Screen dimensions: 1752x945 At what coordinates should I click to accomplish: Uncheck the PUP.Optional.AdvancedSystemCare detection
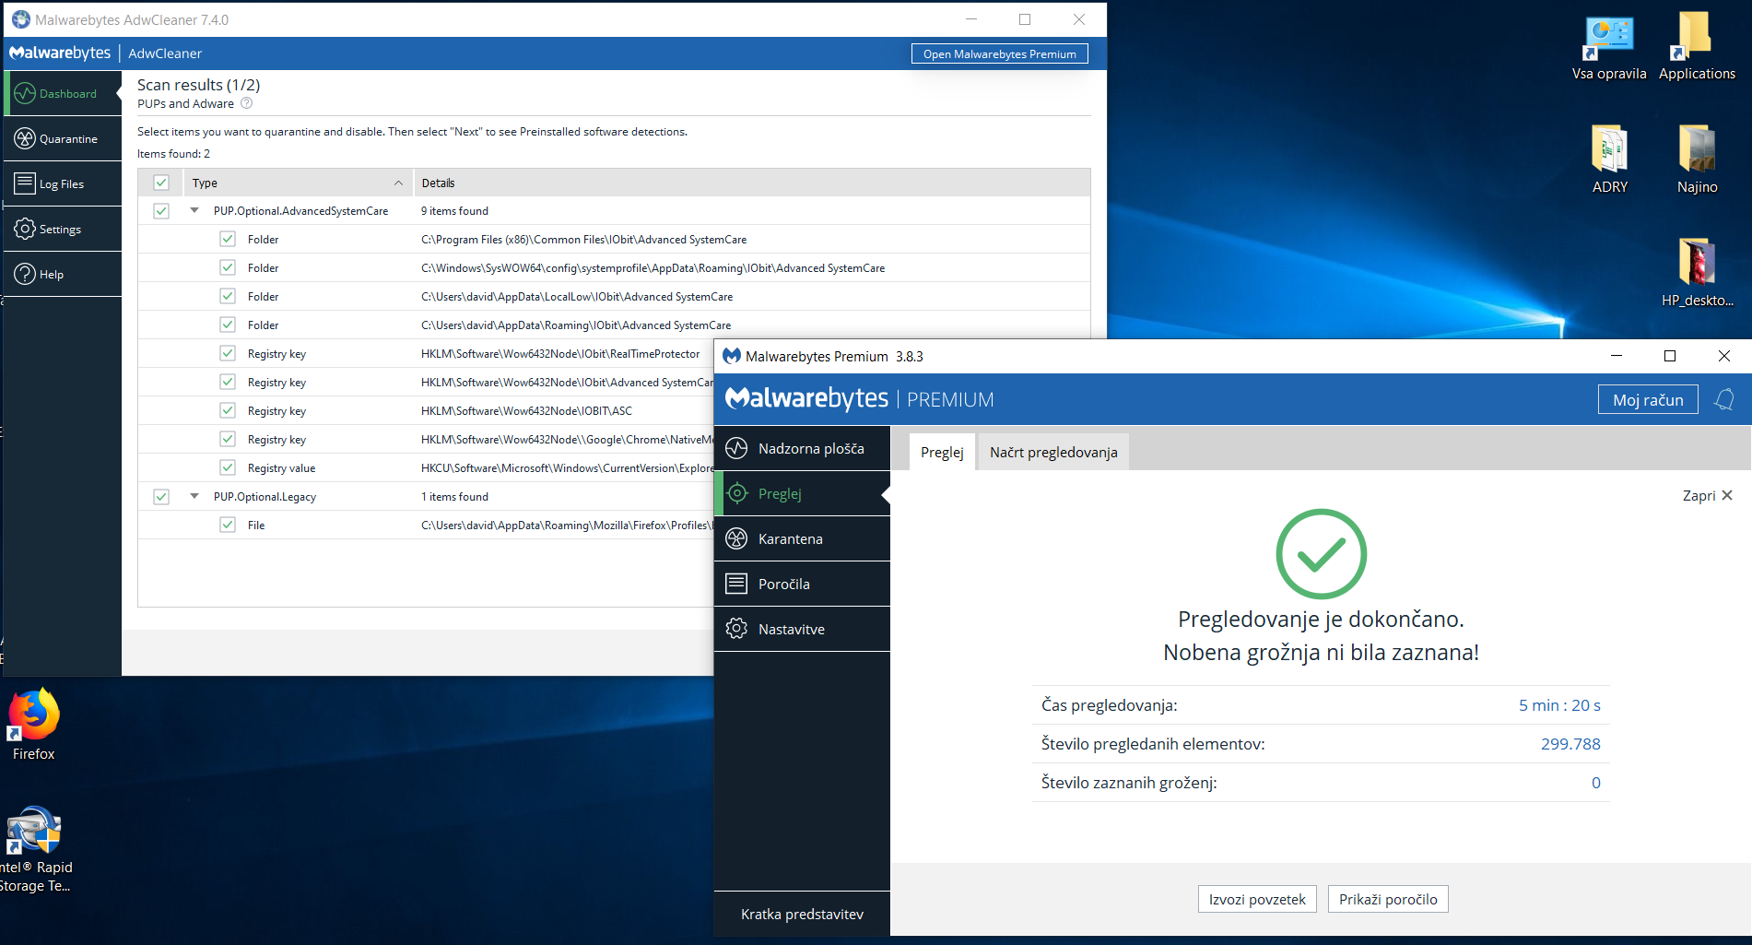161,210
